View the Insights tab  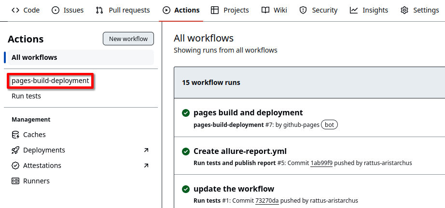pos(369,10)
